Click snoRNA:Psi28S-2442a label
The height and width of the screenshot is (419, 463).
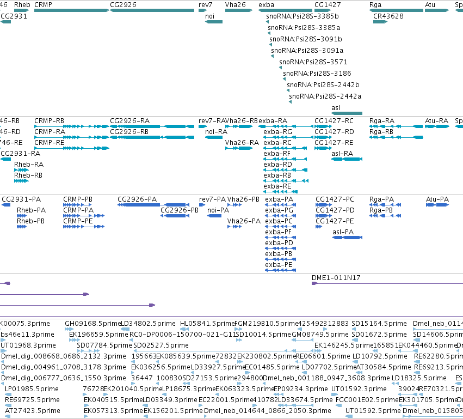(x=325, y=96)
